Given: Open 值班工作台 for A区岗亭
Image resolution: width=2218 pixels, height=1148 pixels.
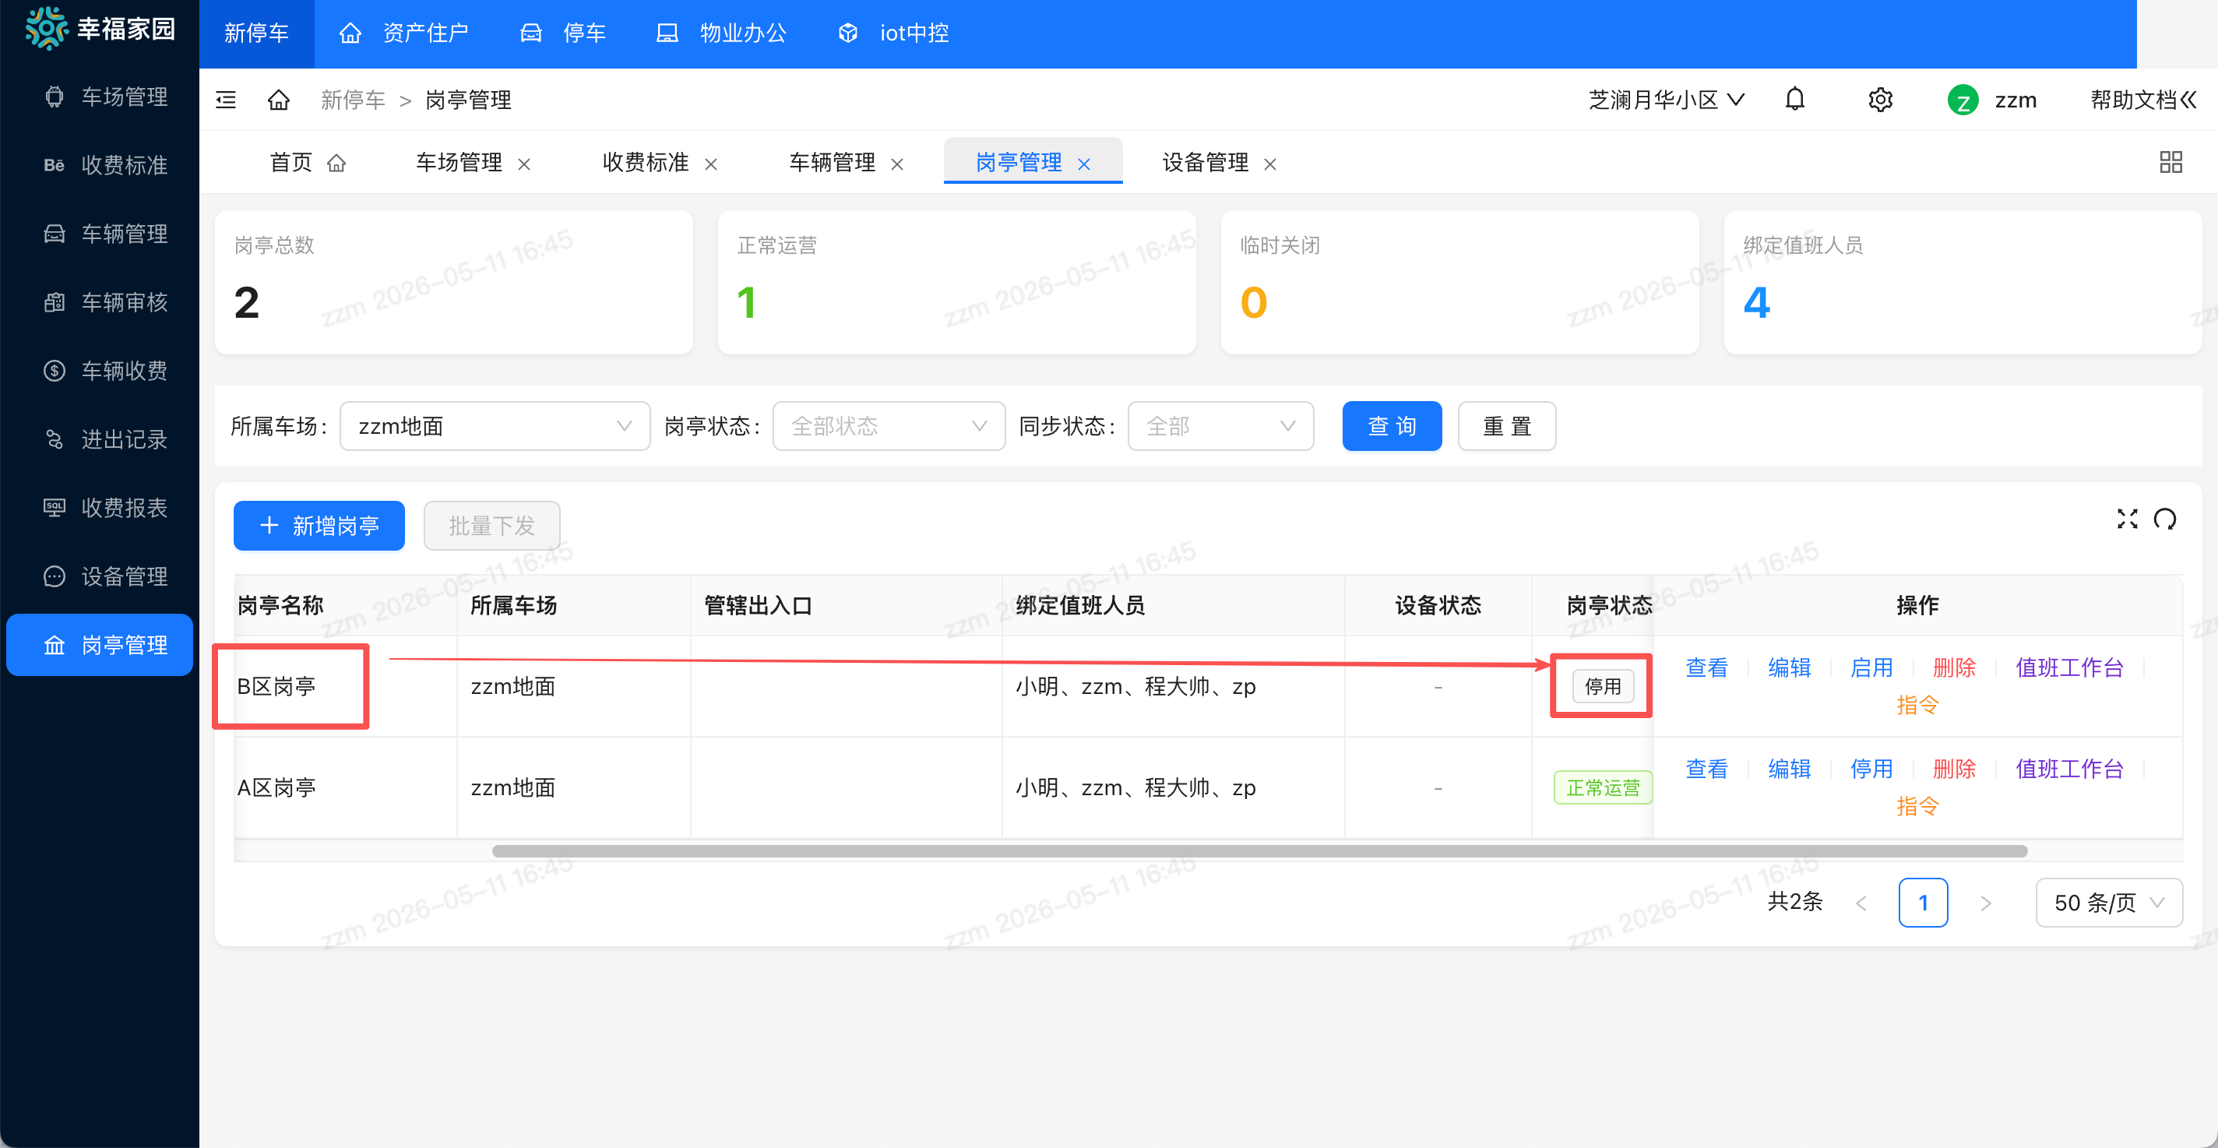Looking at the screenshot, I should (2069, 768).
